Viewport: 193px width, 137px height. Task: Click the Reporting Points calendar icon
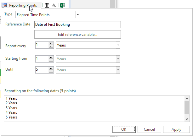[x=4, y=5]
